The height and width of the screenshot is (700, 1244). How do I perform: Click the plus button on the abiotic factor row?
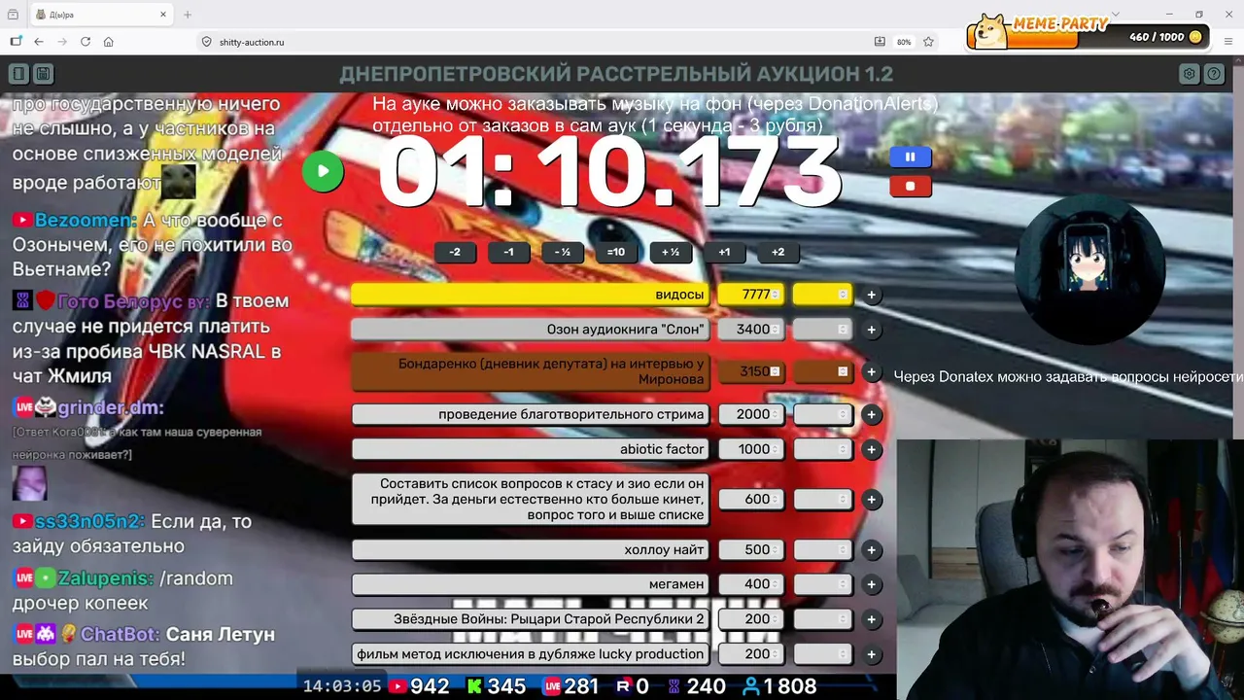coord(871,449)
